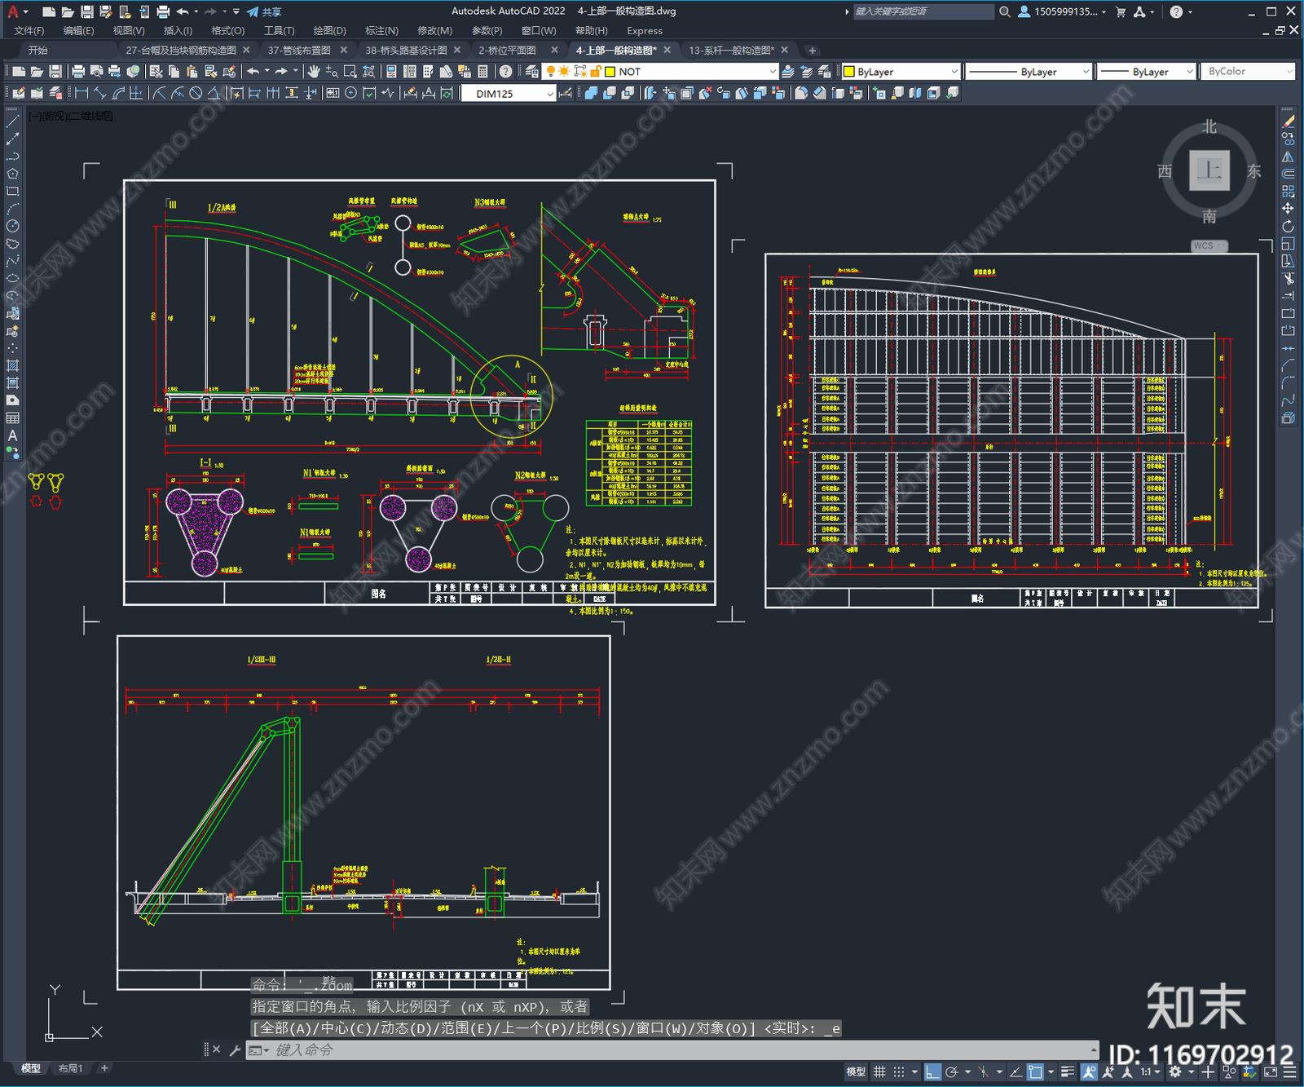1304x1087 pixels.
Task: Switch to the 37-管线布置图 drawing tab
Action: (x=299, y=51)
